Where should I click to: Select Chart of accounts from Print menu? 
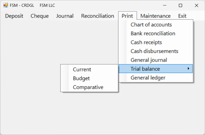point(151,25)
